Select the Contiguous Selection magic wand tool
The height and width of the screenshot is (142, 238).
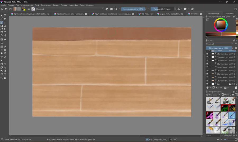[x=2, y=71]
